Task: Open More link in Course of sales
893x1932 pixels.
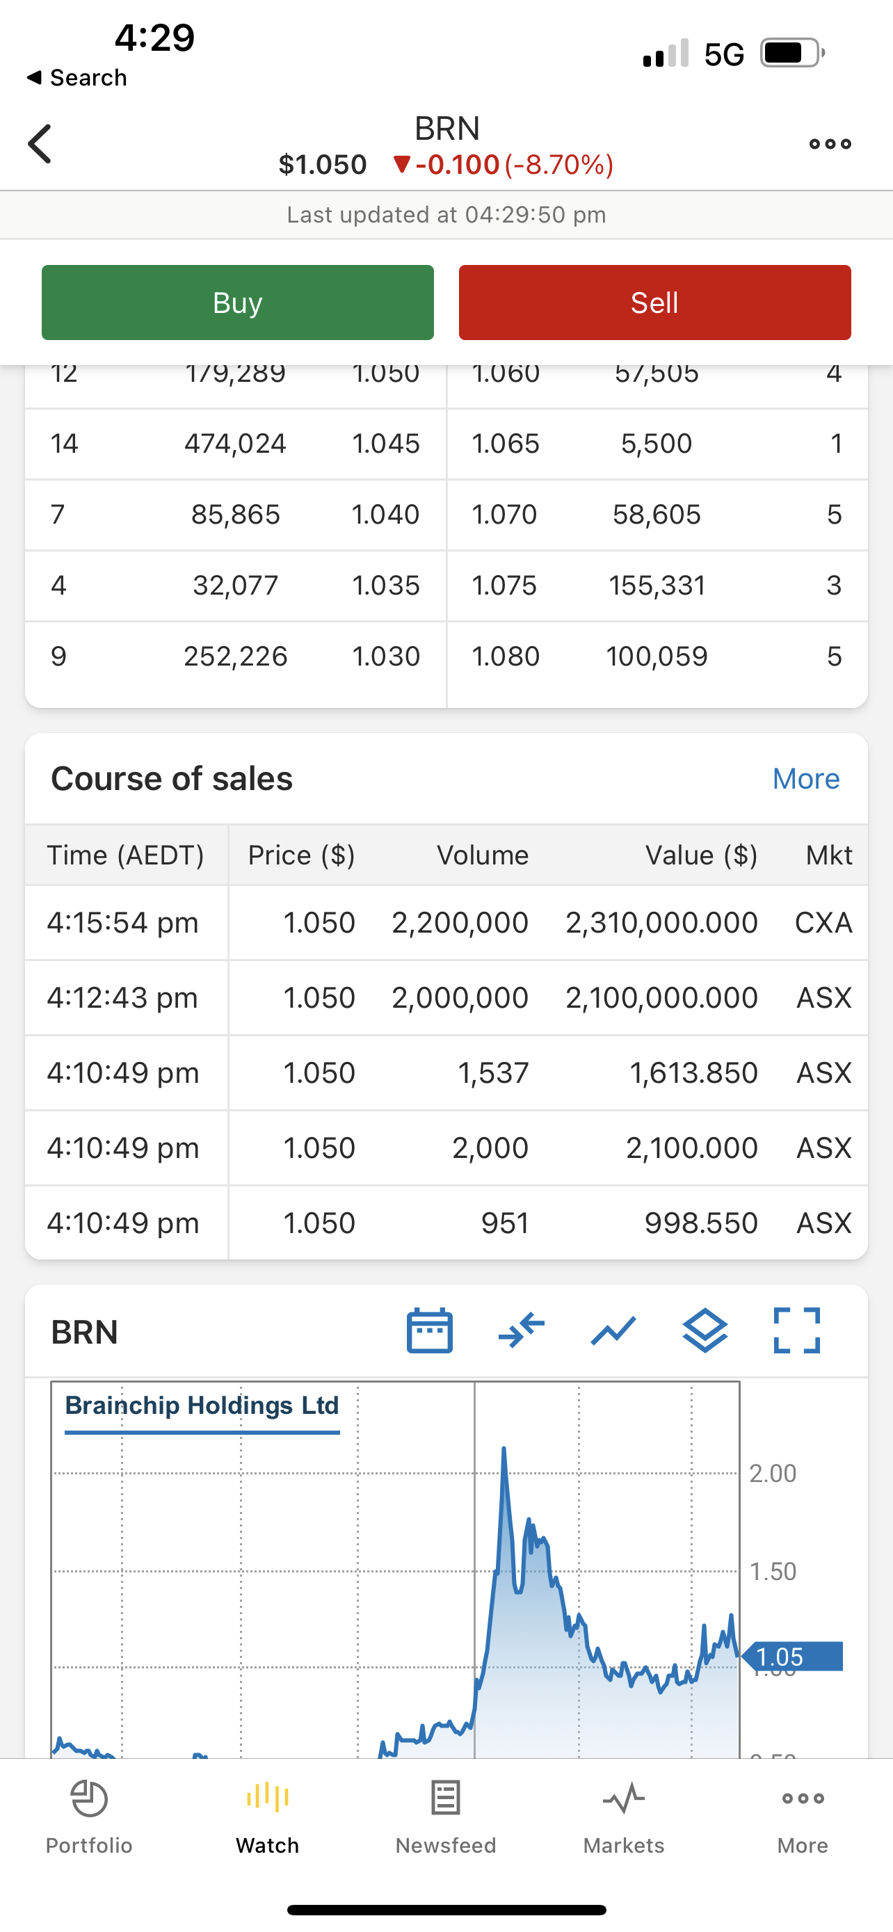Action: click(x=805, y=778)
